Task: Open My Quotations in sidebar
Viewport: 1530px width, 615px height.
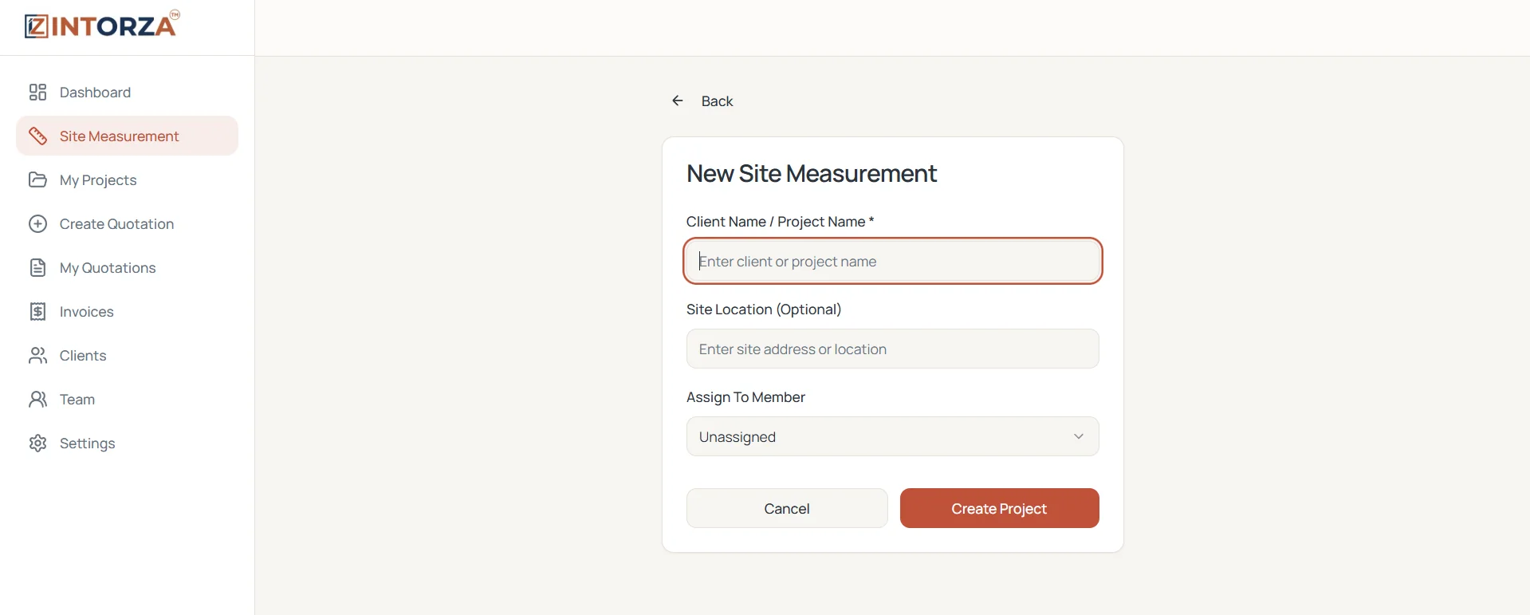Action: click(x=128, y=268)
